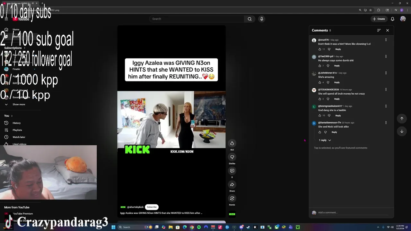Reply to @TEXASMADE2026's comment
411x231 pixels.
point(337,99)
